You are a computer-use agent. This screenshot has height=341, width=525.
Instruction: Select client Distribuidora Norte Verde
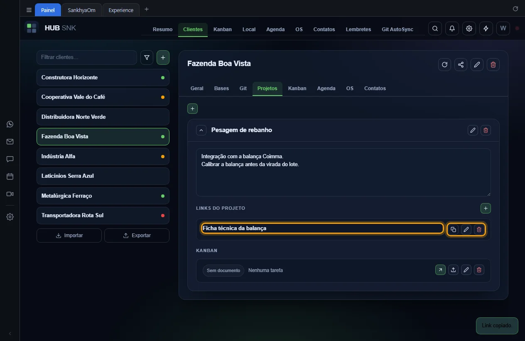[x=103, y=117]
